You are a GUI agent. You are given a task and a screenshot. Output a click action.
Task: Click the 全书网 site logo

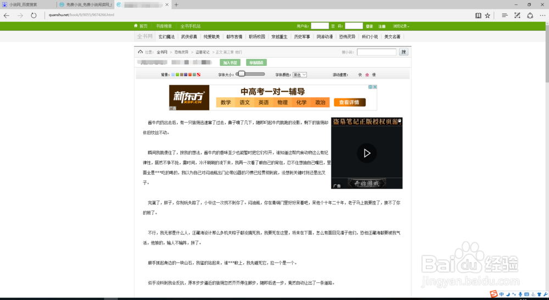point(144,36)
